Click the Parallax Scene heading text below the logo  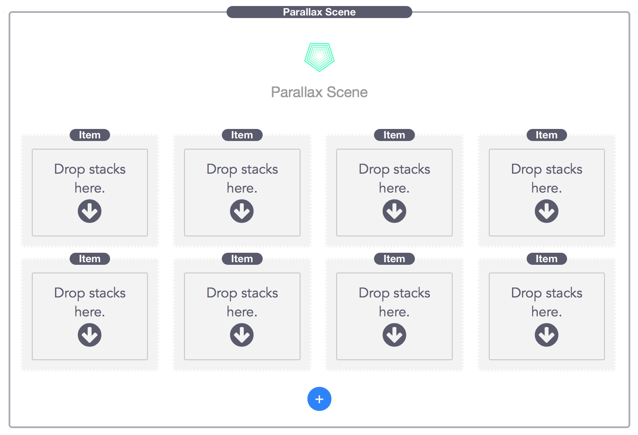tap(319, 92)
